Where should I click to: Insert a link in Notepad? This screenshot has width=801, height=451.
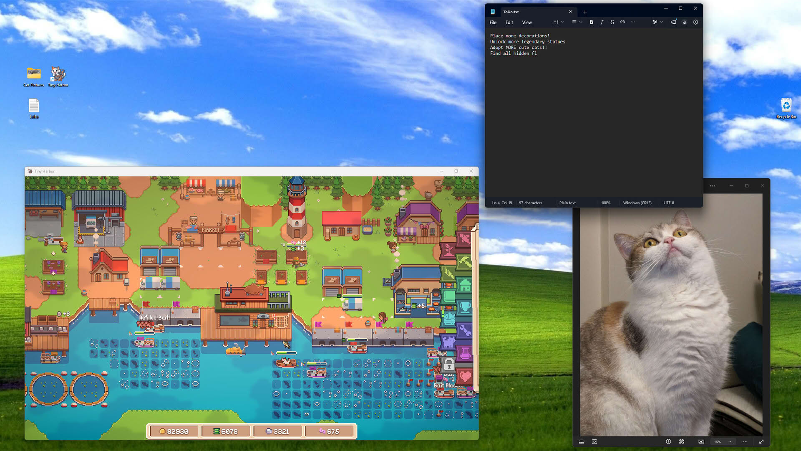click(622, 22)
